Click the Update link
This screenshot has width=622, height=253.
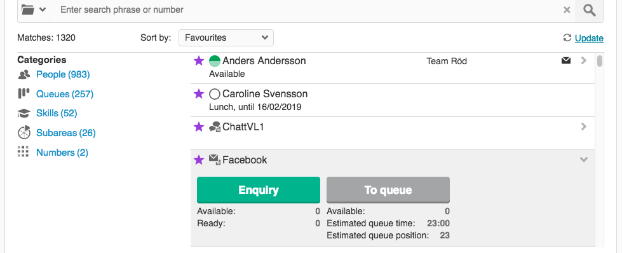tap(589, 38)
